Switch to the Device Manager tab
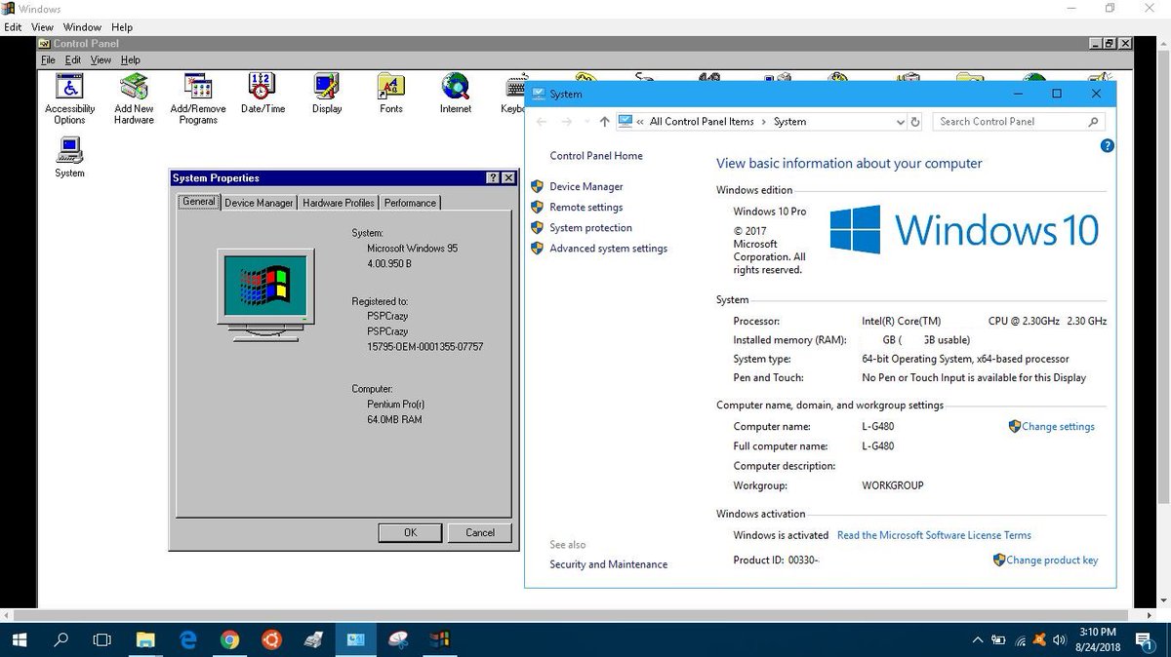The height and width of the screenshot is (657, 1171). [x=259, y=202]
